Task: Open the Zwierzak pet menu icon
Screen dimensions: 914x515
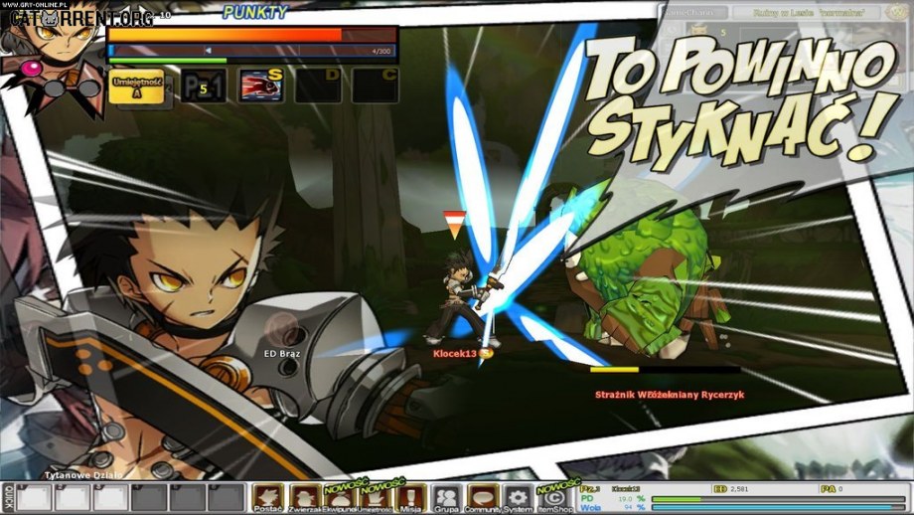Action: click(305, 497)
